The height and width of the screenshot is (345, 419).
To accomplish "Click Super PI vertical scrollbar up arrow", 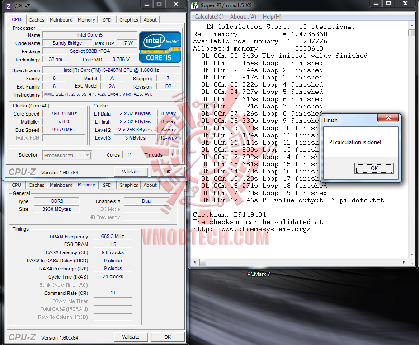I will coord(411,25).
